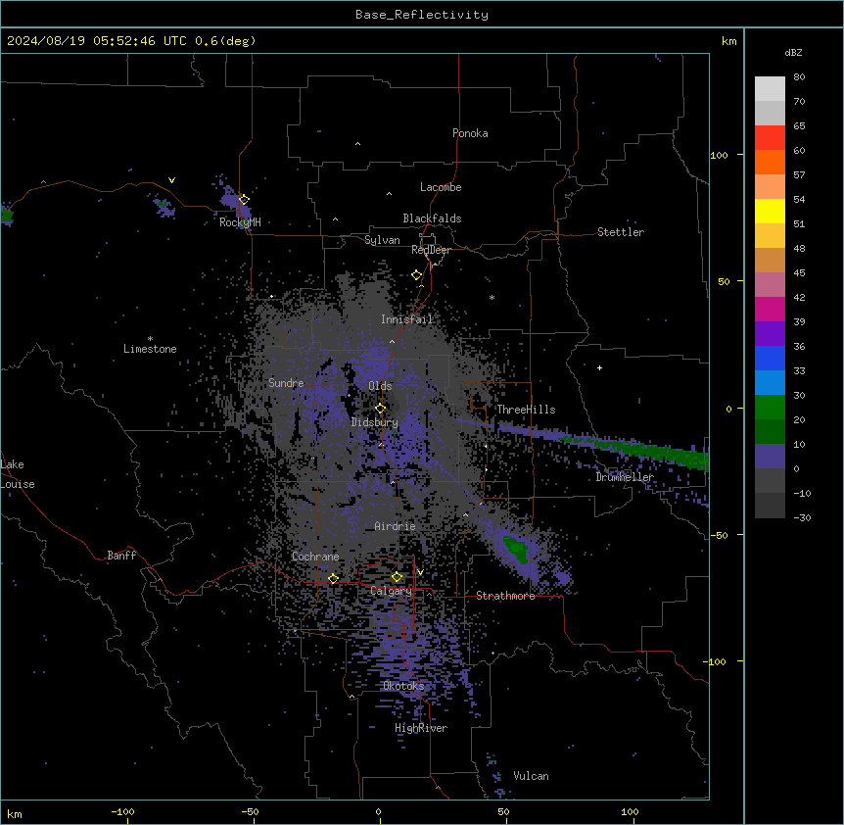
Task: Click the Sylvan label
Action: point(382,240)
